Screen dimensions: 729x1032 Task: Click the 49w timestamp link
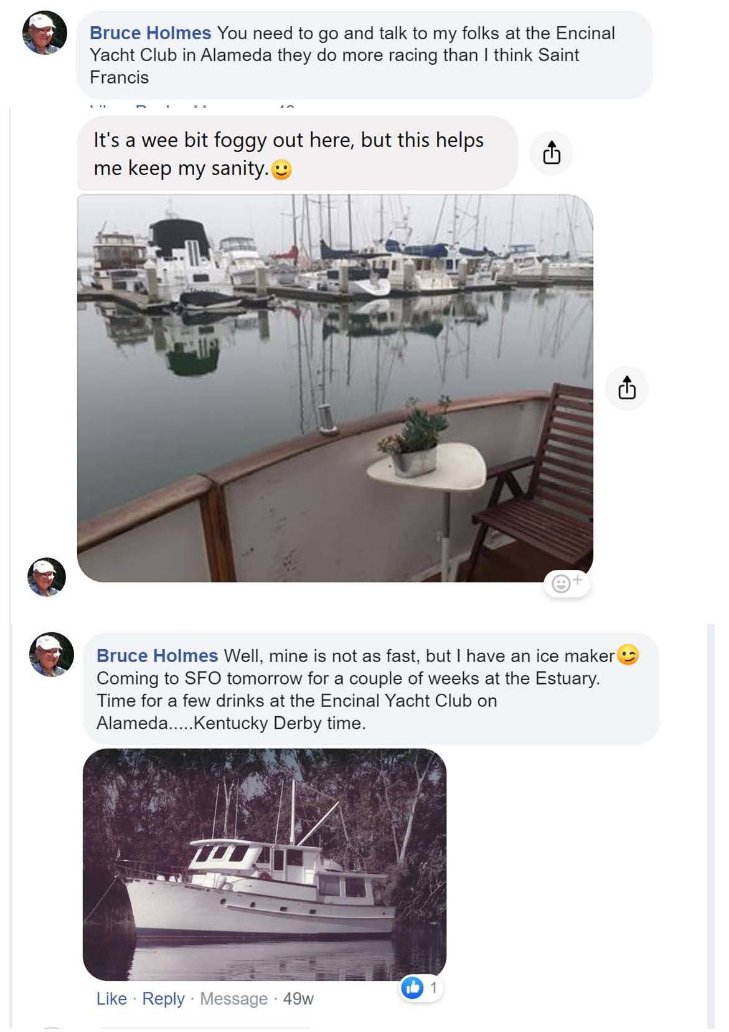click(x=298, y=999)
